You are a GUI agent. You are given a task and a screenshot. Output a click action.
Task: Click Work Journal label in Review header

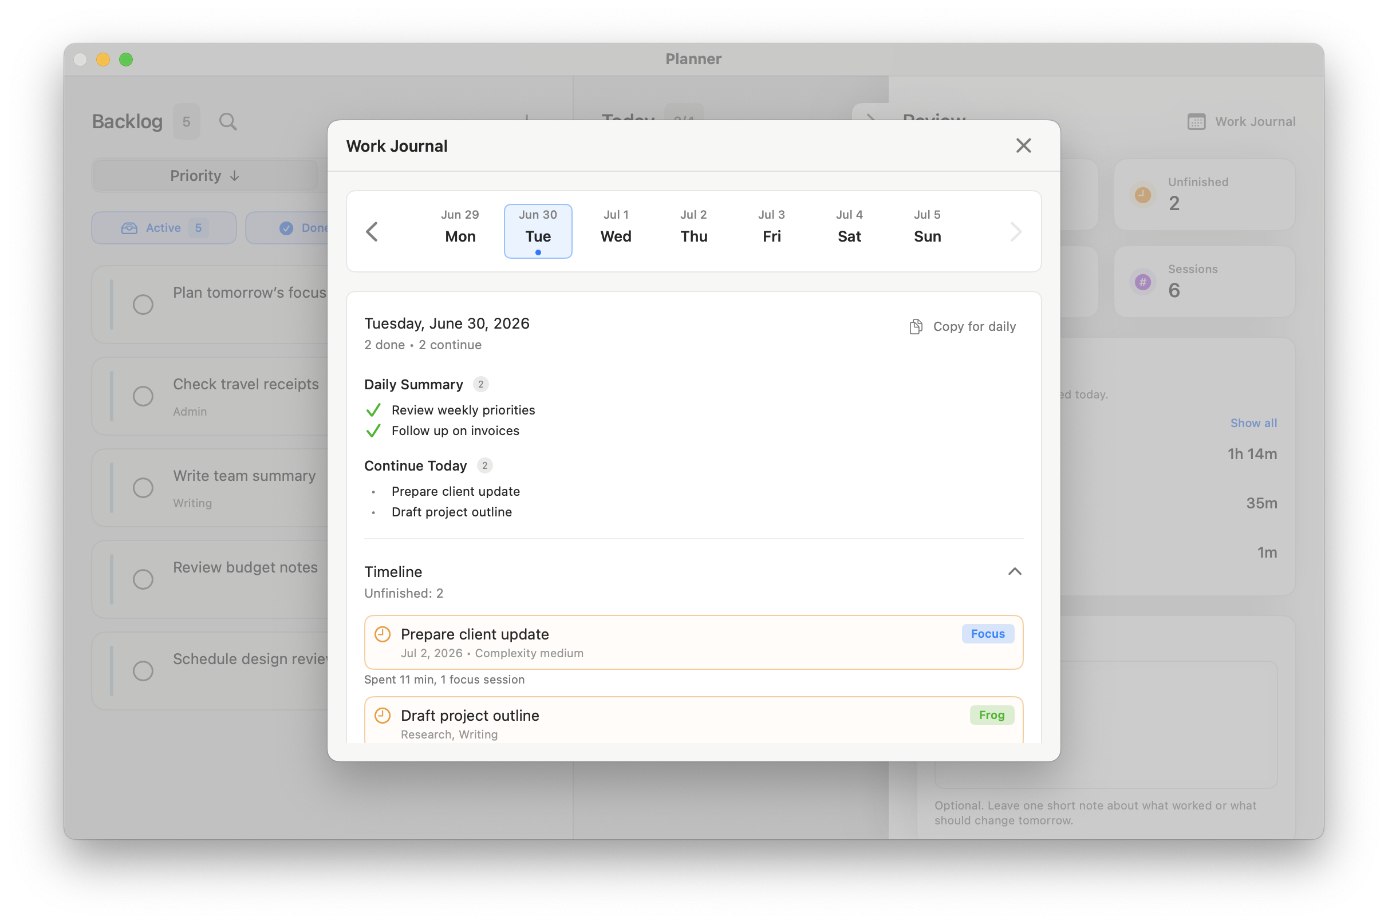click(x=1255, y=122)
